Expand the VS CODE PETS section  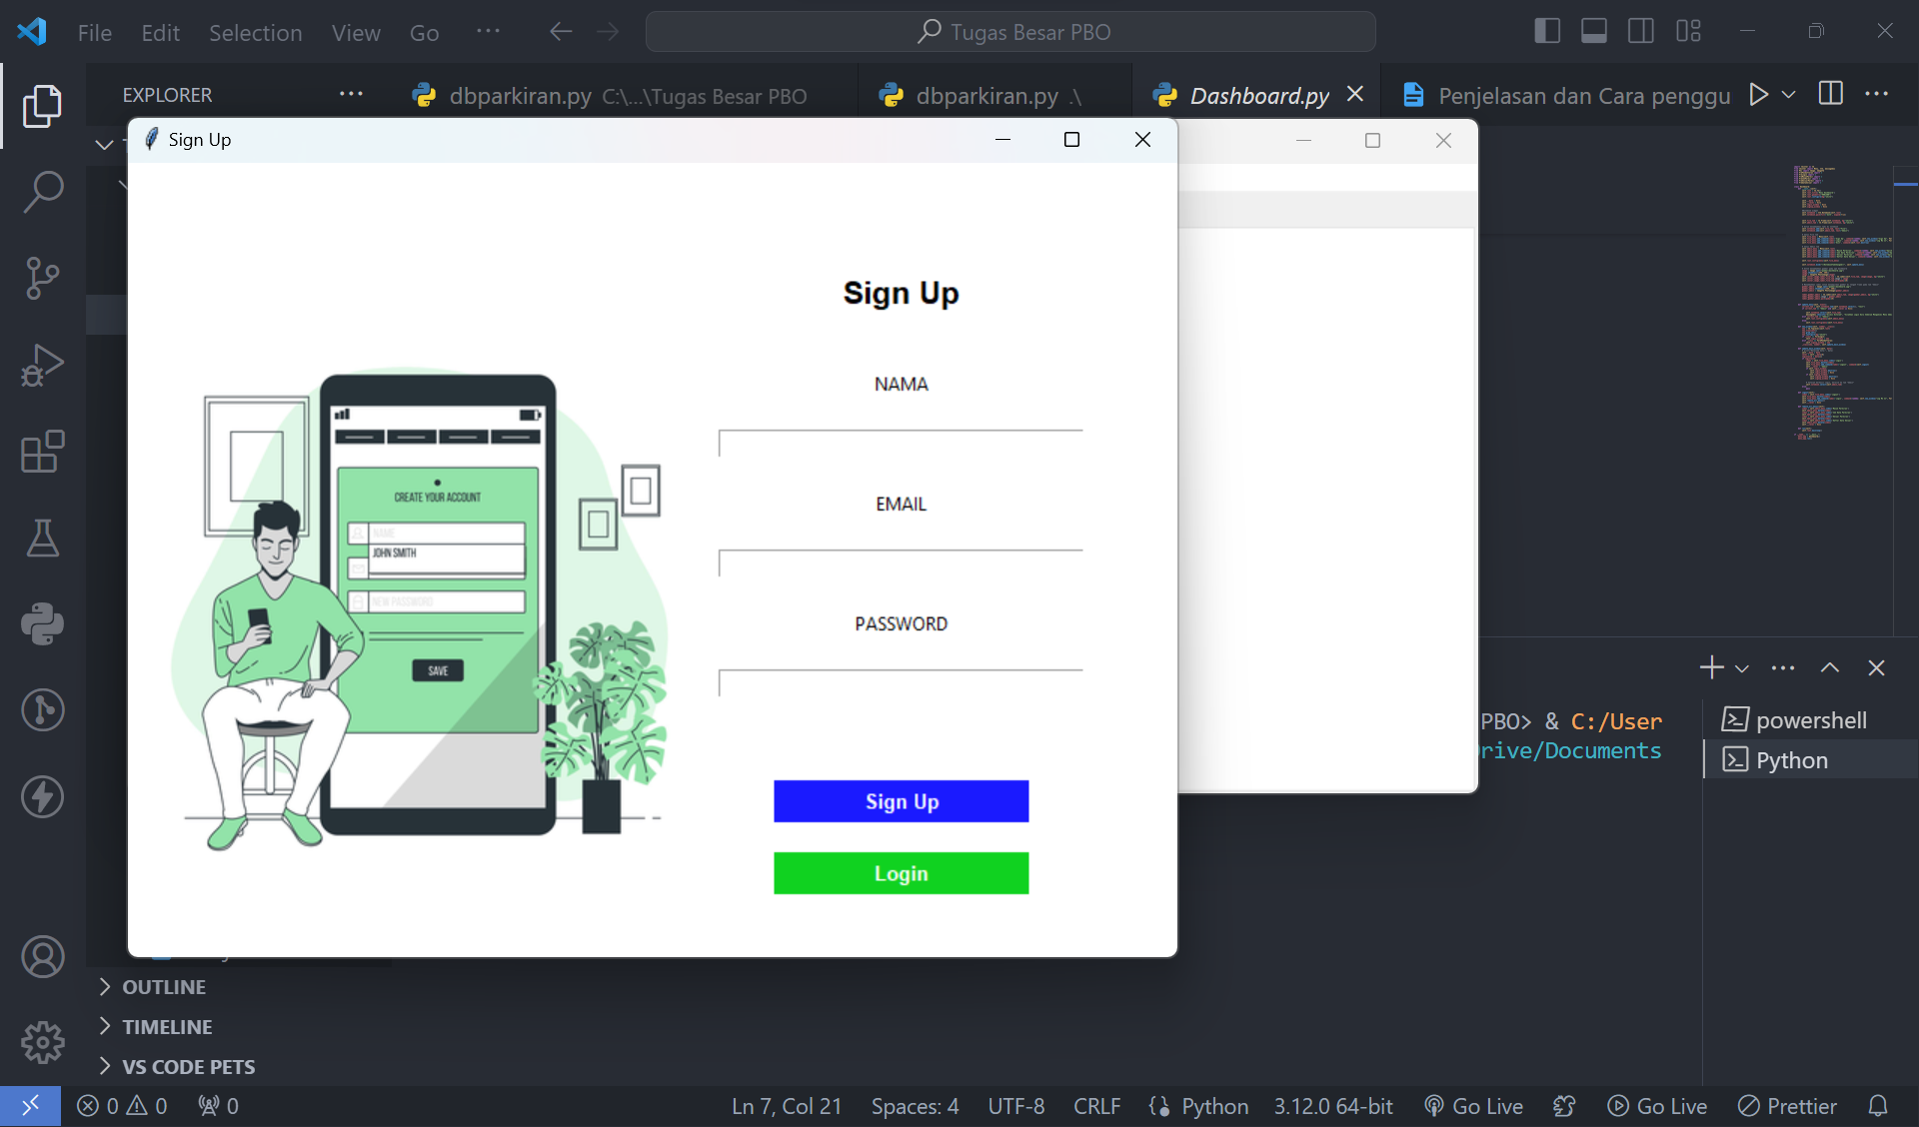point(188,1067)
